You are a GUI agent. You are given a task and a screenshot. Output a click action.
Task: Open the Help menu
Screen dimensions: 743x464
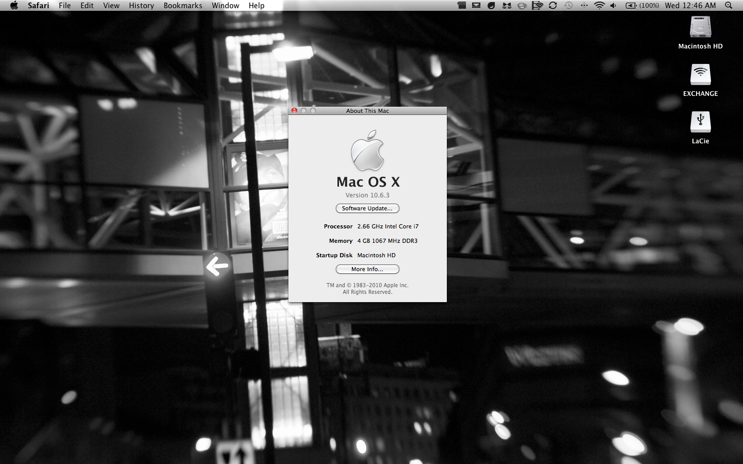coord(256,5)
